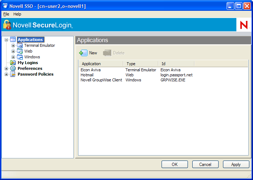Click the Novell N logo
Image resolution: width=253 pixels, height=180 pixels.
(x=244, y=25)
